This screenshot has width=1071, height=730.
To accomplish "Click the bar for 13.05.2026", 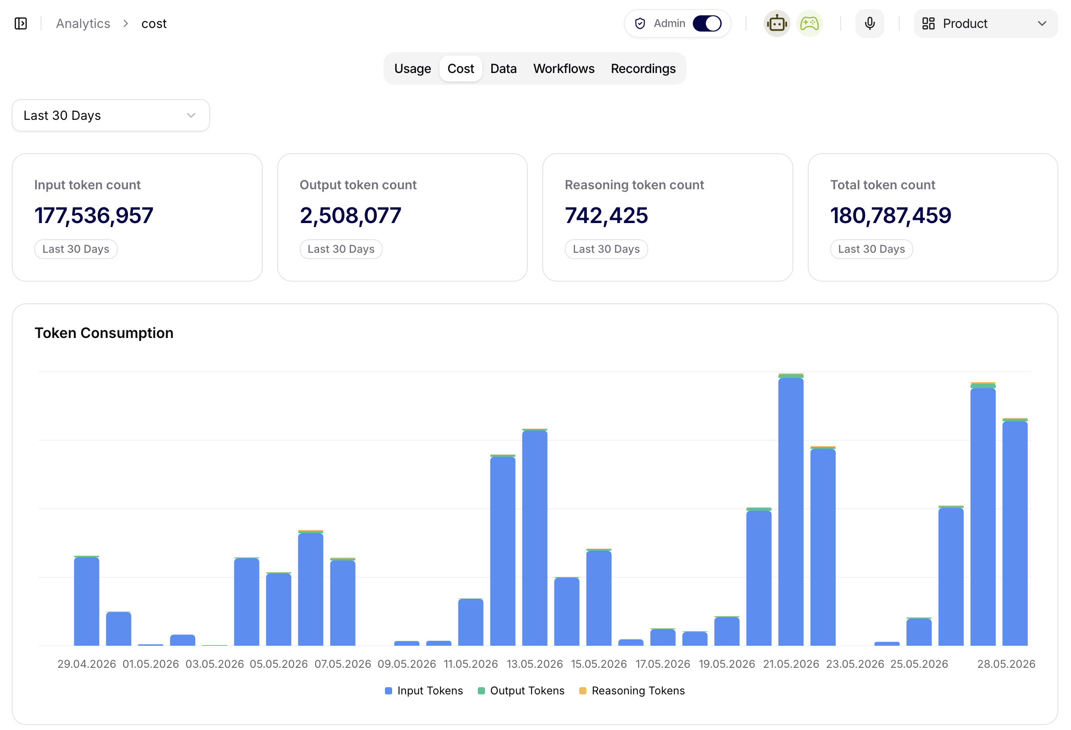I will tap(535, 537).
